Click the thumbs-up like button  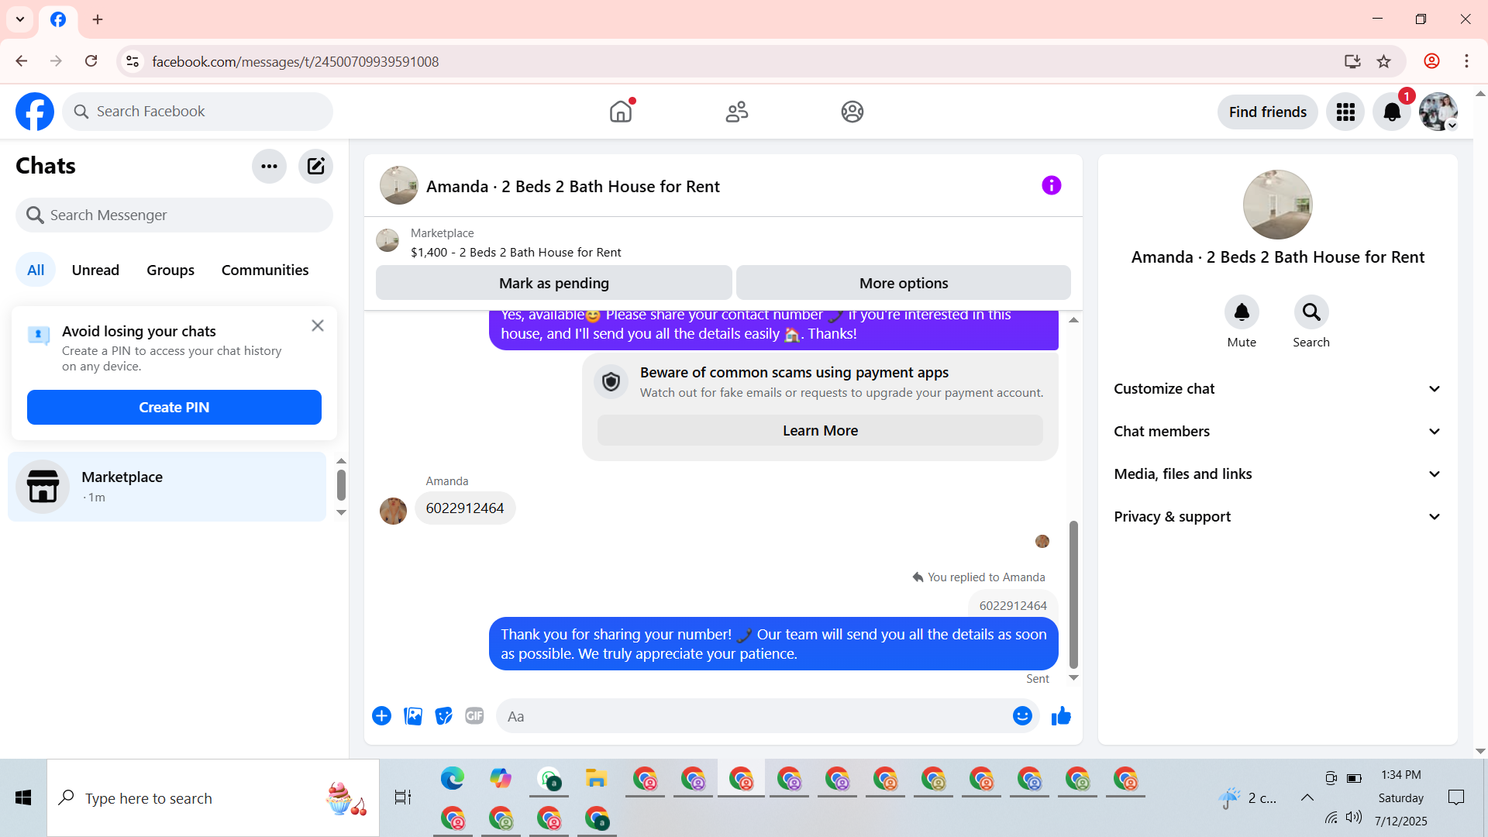tap(1061, 716)
